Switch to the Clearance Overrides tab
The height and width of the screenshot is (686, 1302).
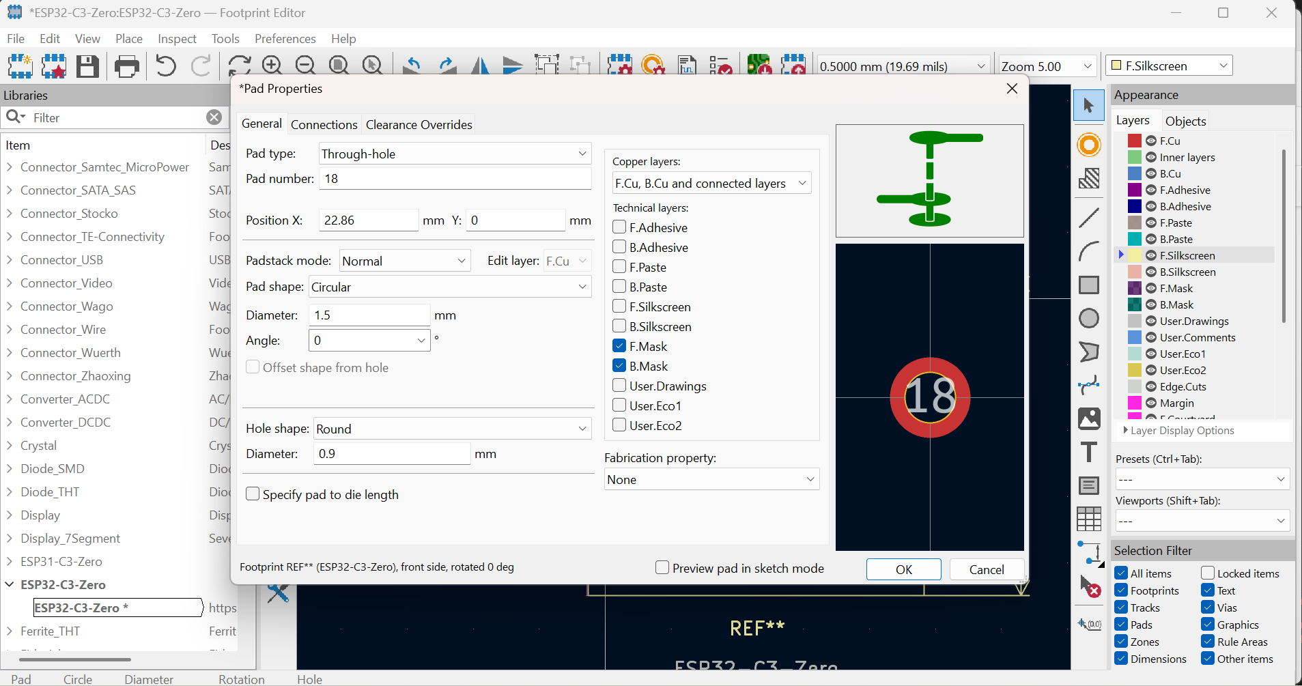(419, 125)
